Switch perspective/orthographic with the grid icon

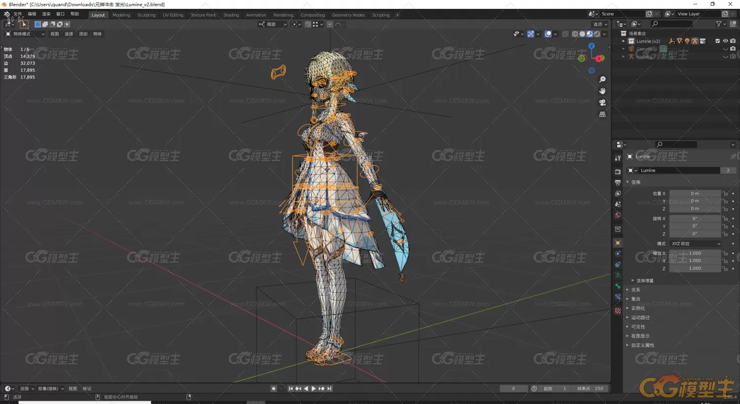(x=602, y=114)
